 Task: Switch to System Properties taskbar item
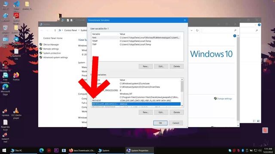[x=140, y=150]
